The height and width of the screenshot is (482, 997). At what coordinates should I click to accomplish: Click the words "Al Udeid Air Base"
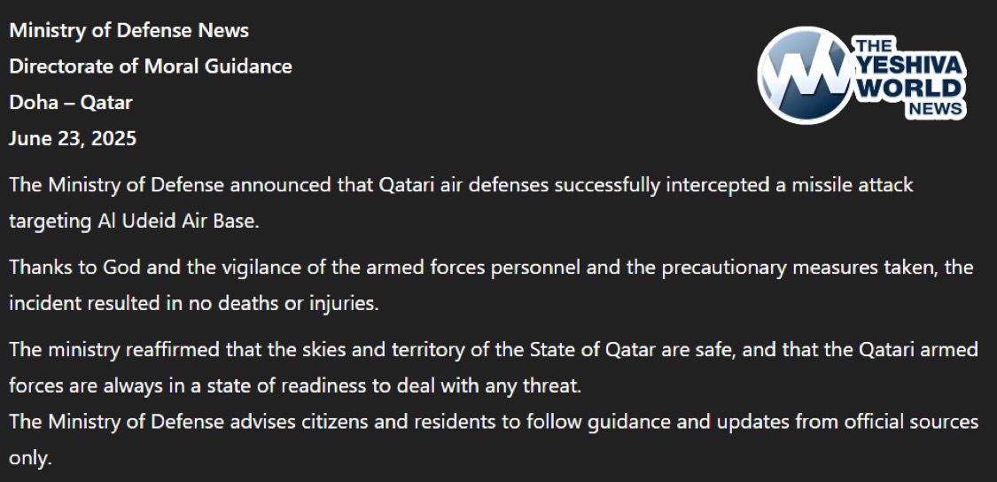[176, 222]
